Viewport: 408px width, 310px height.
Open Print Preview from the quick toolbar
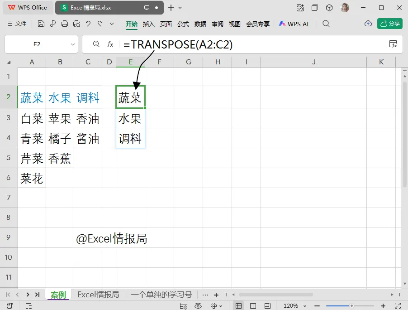(x=76, y=24)
